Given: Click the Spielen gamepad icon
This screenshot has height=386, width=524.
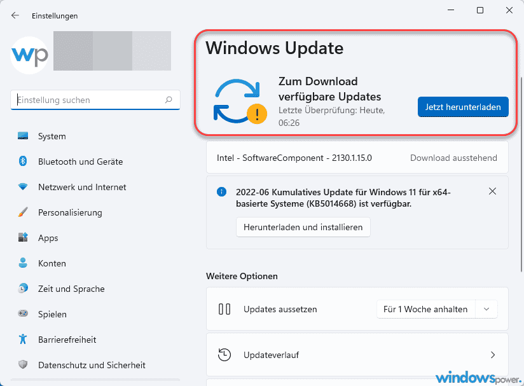Looking at the screenshot, I should tap(23, 314).
